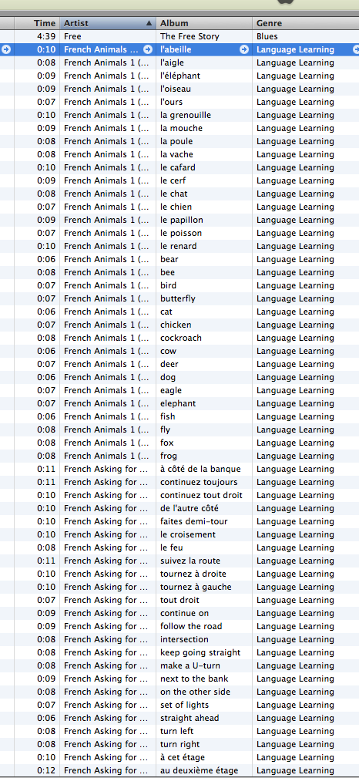
Task: Select the keep going straight row
Action: tap(179, 652)
